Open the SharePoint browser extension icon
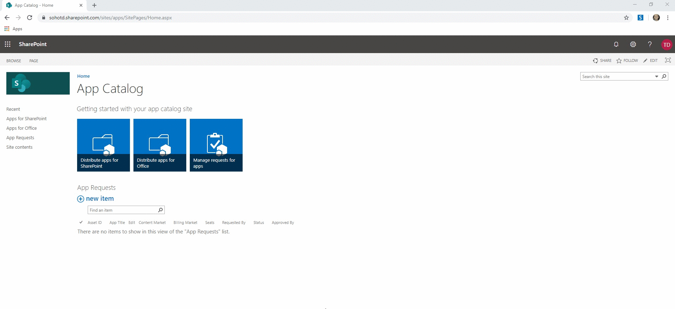 640,18
